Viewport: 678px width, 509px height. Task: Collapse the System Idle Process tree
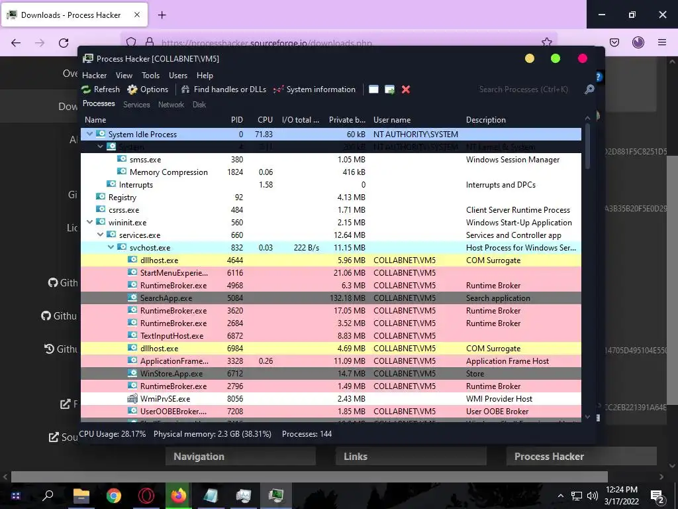pos(89,134)
